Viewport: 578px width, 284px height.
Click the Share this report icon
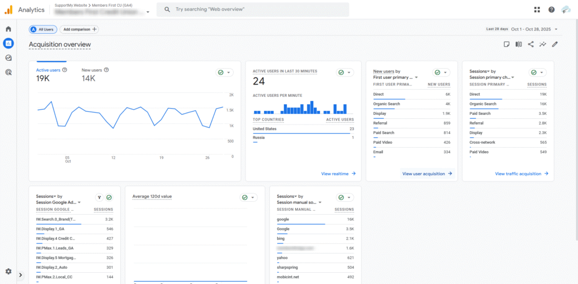point(531,45)
